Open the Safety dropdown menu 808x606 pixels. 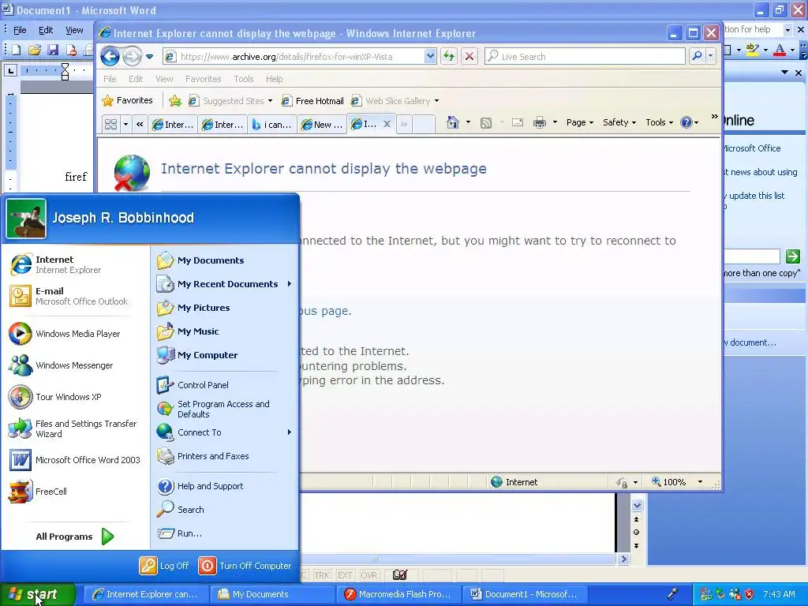tap(619, 122)
